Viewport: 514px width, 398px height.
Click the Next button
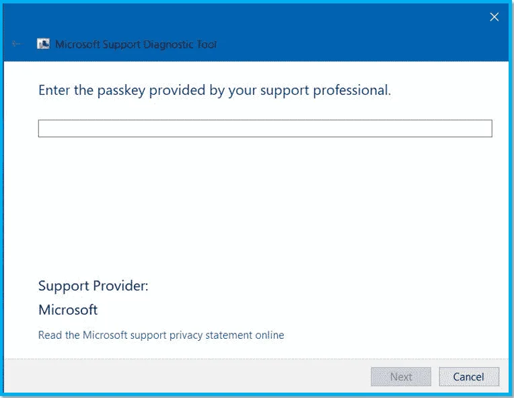click(400, 376)
